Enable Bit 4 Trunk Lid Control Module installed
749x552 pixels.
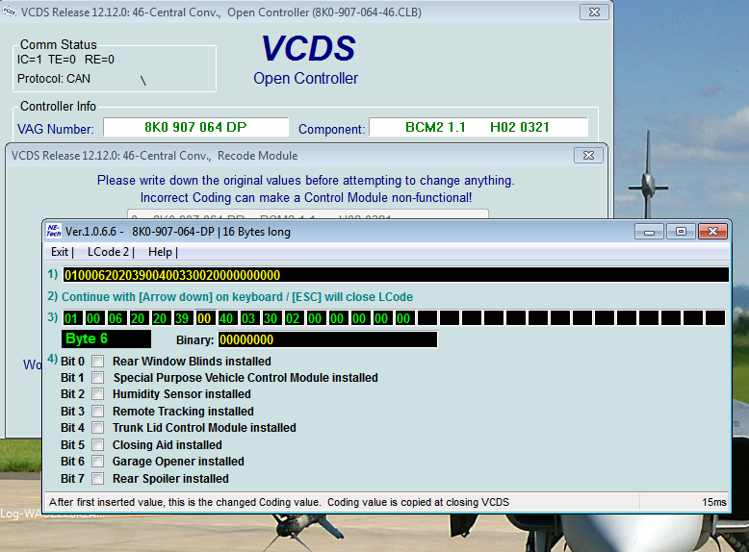tap(98, 428)
